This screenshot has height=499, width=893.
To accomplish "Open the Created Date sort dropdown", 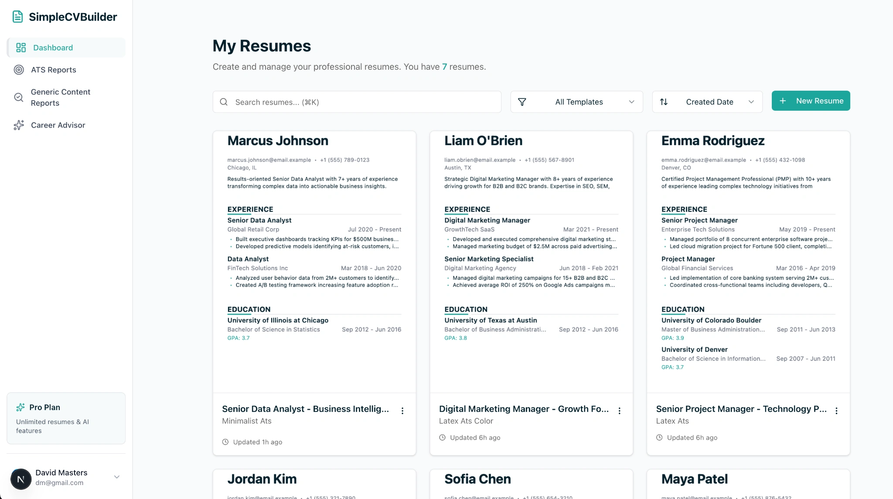I will point(707,102).
